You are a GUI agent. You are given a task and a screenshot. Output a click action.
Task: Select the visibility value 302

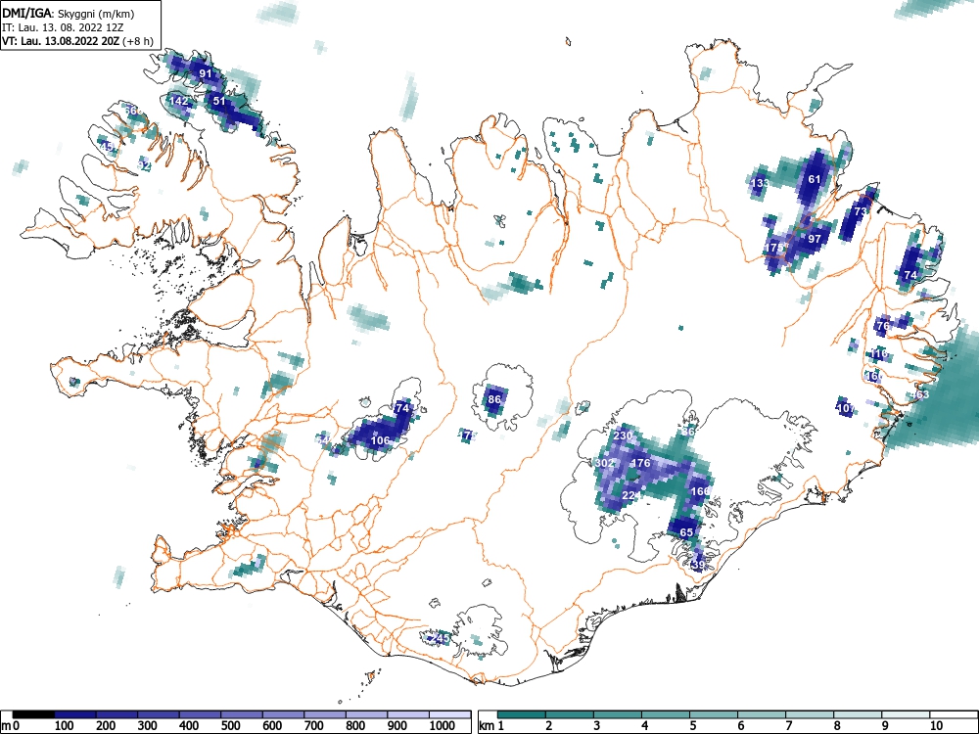[604, 463]
